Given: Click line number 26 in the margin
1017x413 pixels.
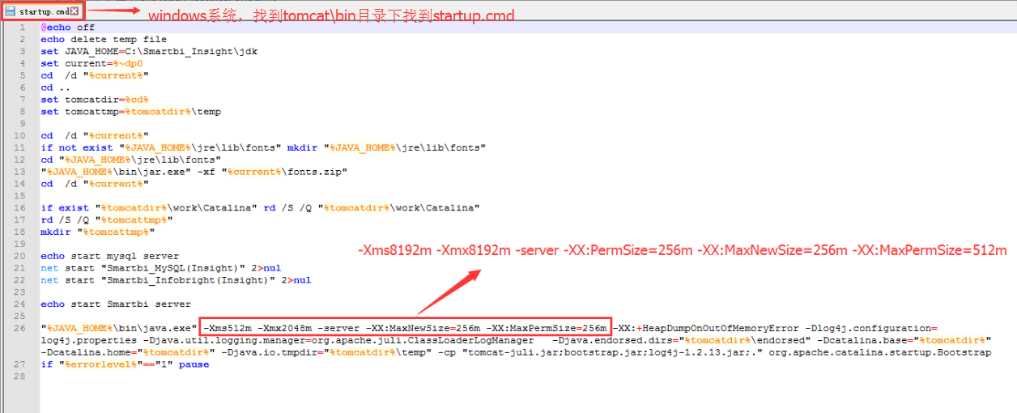Looking at the screenshot, I should (x=21, y=328).
